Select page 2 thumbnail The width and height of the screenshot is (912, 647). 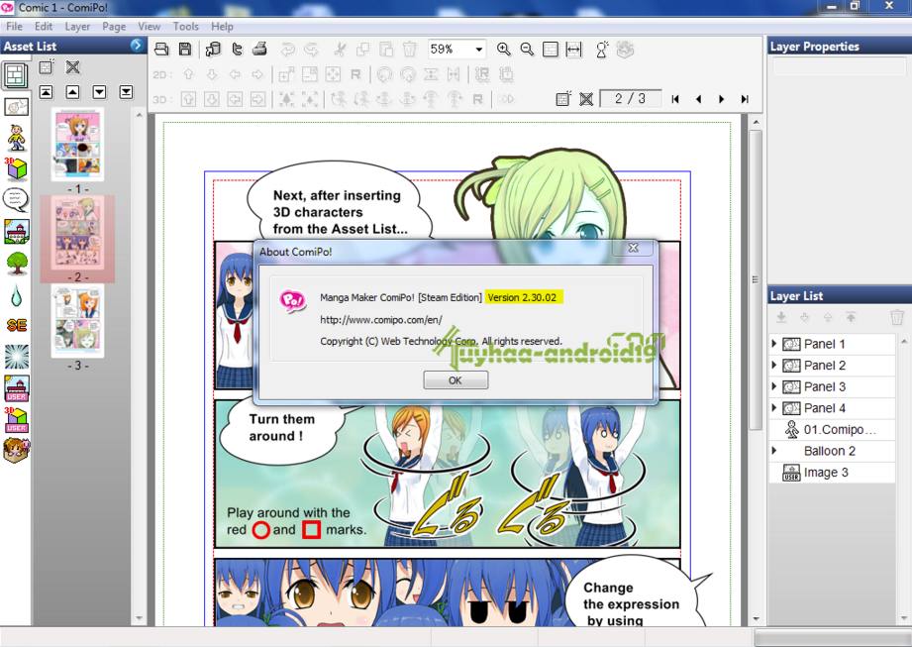[77, 233]
